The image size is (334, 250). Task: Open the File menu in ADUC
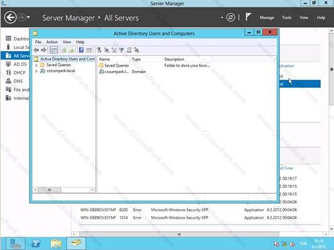click(38, 42)
